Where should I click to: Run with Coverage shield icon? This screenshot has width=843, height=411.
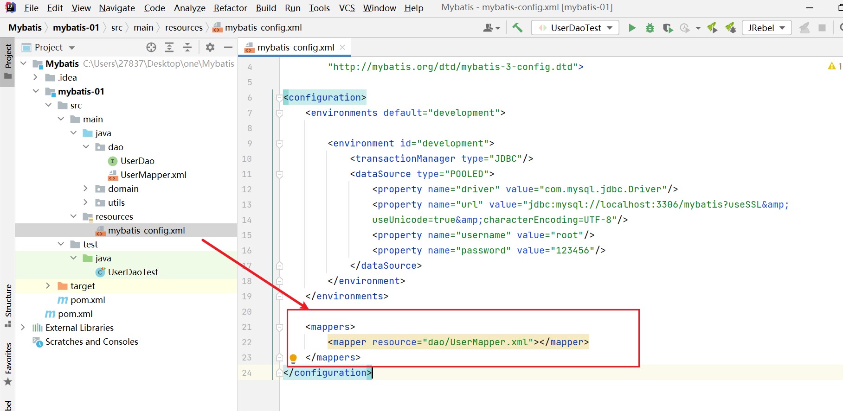click(x=668, y=28)
